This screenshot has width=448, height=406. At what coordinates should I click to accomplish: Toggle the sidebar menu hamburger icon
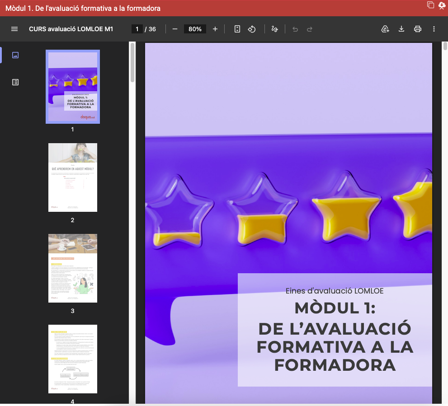coord(14,29)
